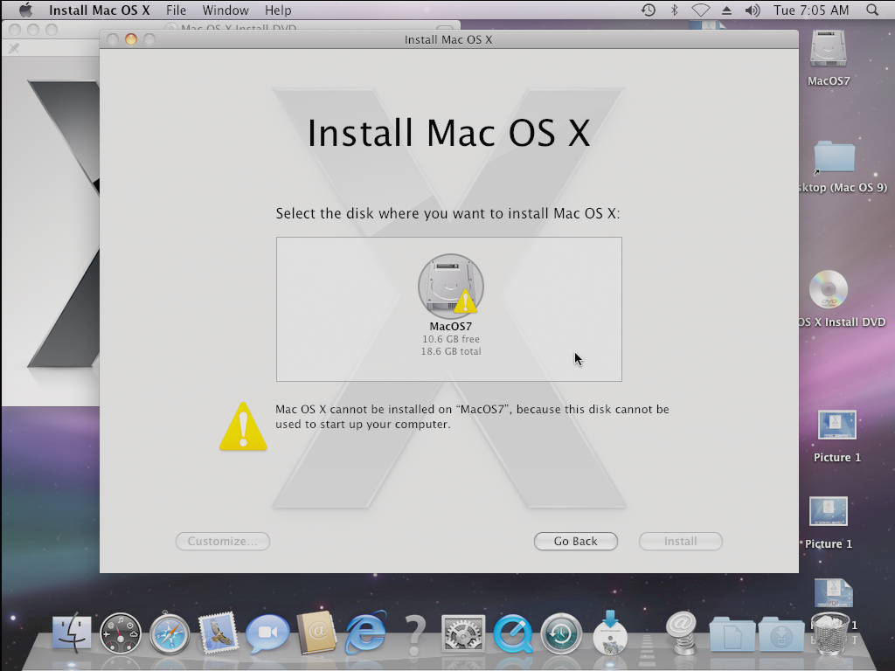Open the Apple menu
Viewport: 895px width, 671px height.
25,10
